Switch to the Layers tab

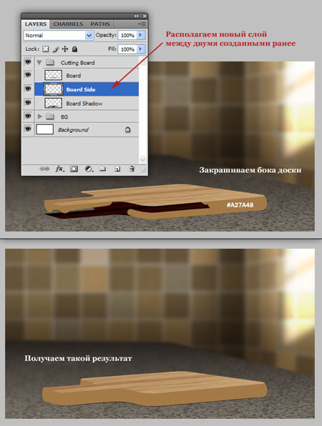click(35, 24)
